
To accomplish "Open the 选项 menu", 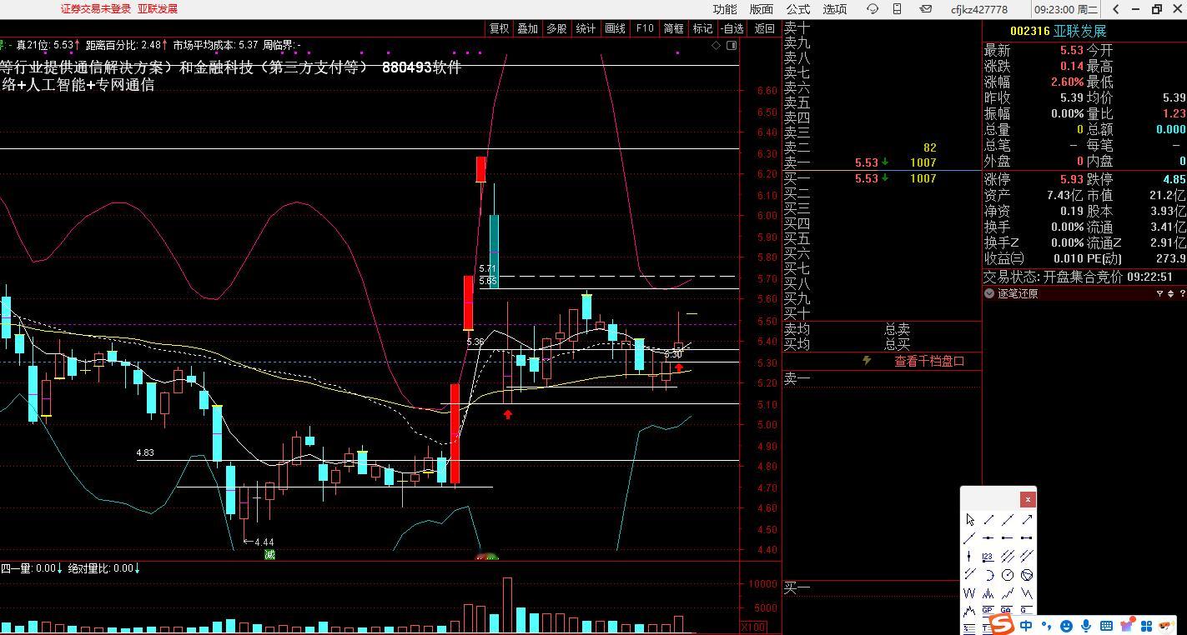I will (x=834, y=9).
